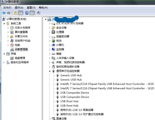Toggle the show/hide action pane icon

pyautogui.click(x=32, y=13)
